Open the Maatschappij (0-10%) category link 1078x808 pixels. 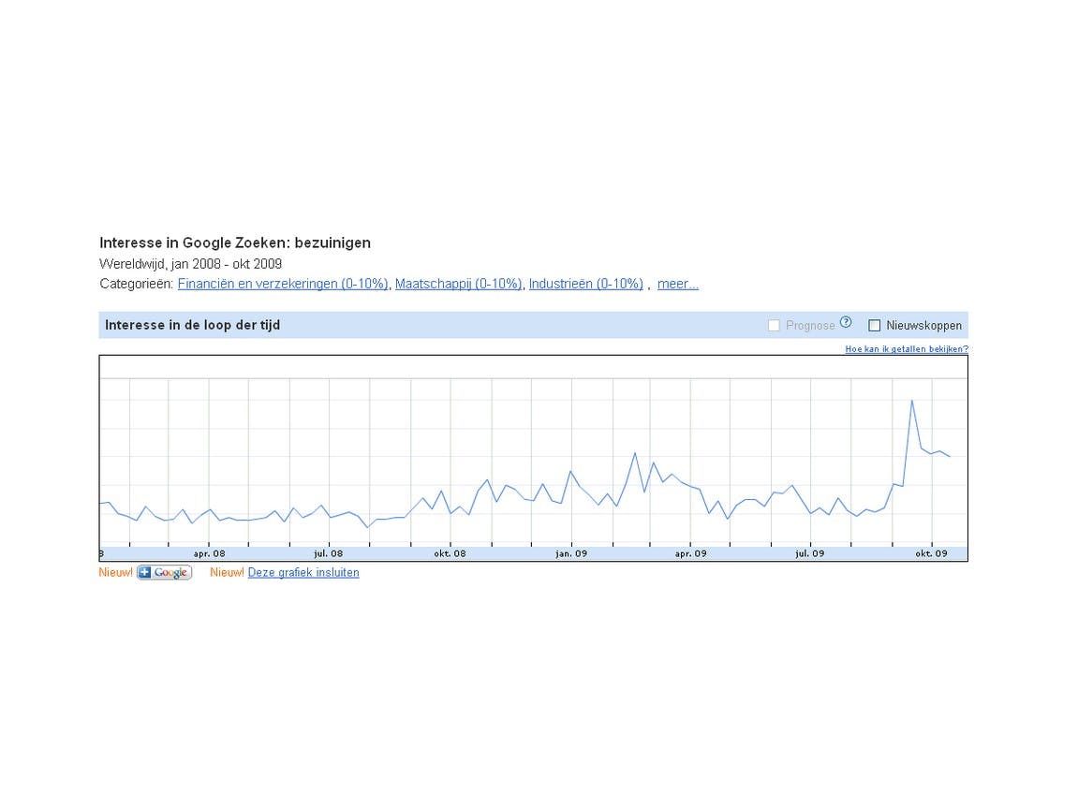[459, 284]
